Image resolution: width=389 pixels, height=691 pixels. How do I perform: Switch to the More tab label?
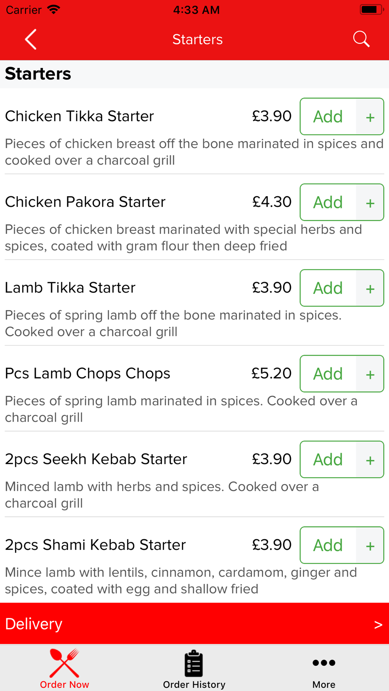(324, 684)
